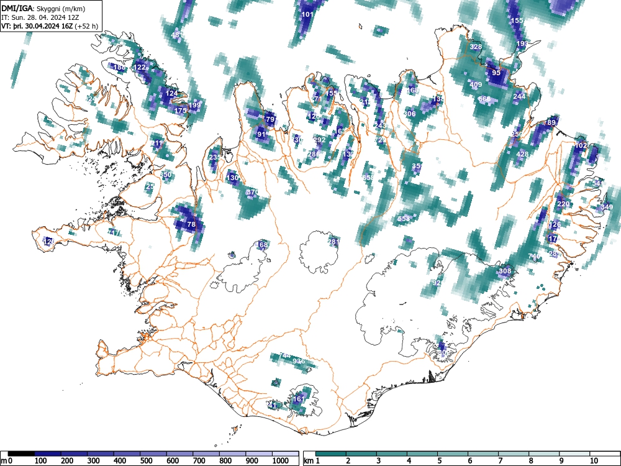This screenshot has height=466, width=621.
Task: Click the visibility value '428'
Action: pyautogui.click(x=522, y=155)
